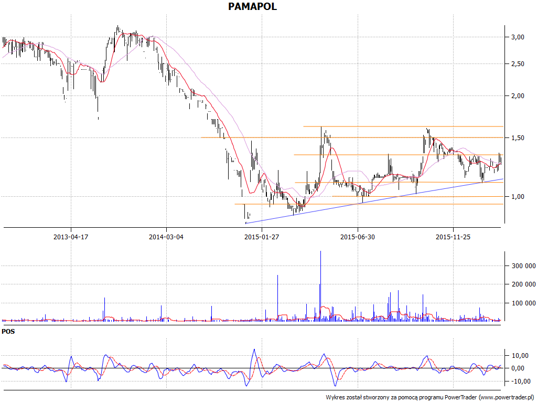Screen dimensions: 537x403
Task: Select the 300 000 volume axis label
Action: tap(523, 266)
